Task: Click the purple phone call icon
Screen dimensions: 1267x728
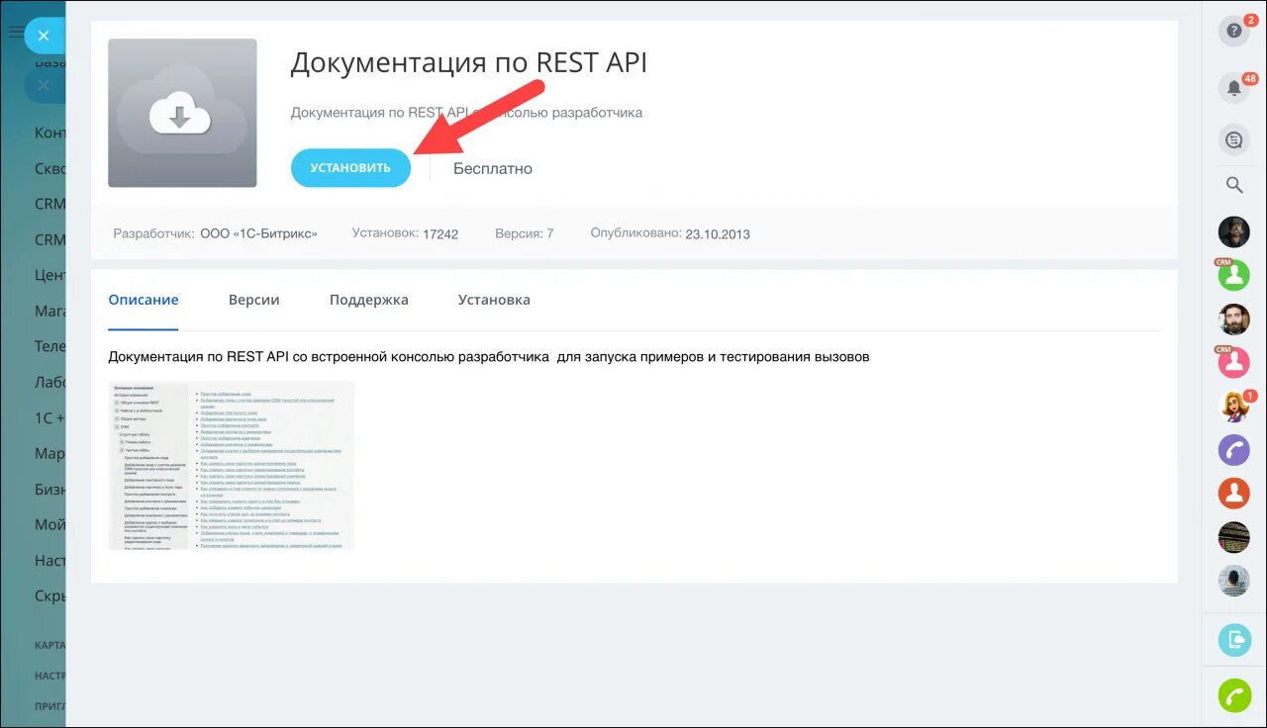Action: (x=1234, y=450)
